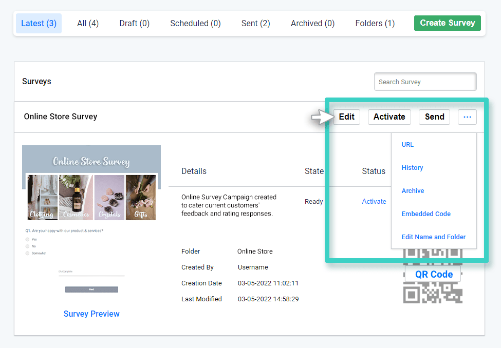Screen dimensions: 501x348
Task: Open the ellipsis more-options menu
Action: (467, 117)
